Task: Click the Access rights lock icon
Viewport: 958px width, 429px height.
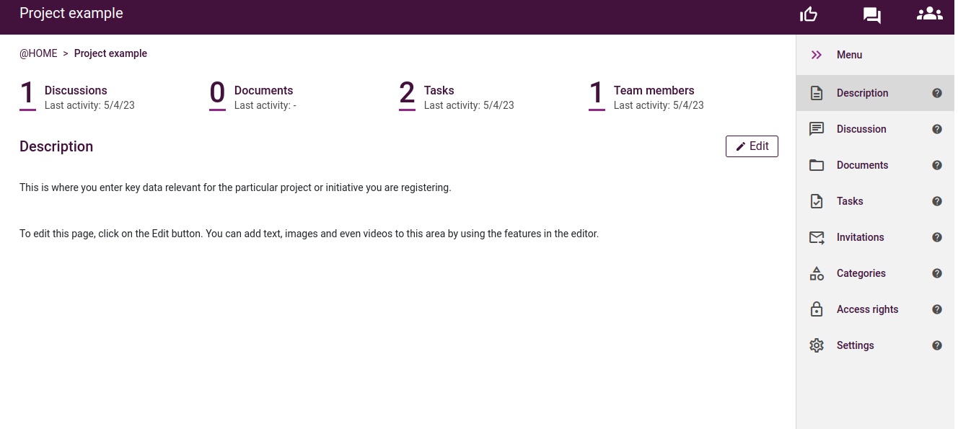Action: (817, 309)
